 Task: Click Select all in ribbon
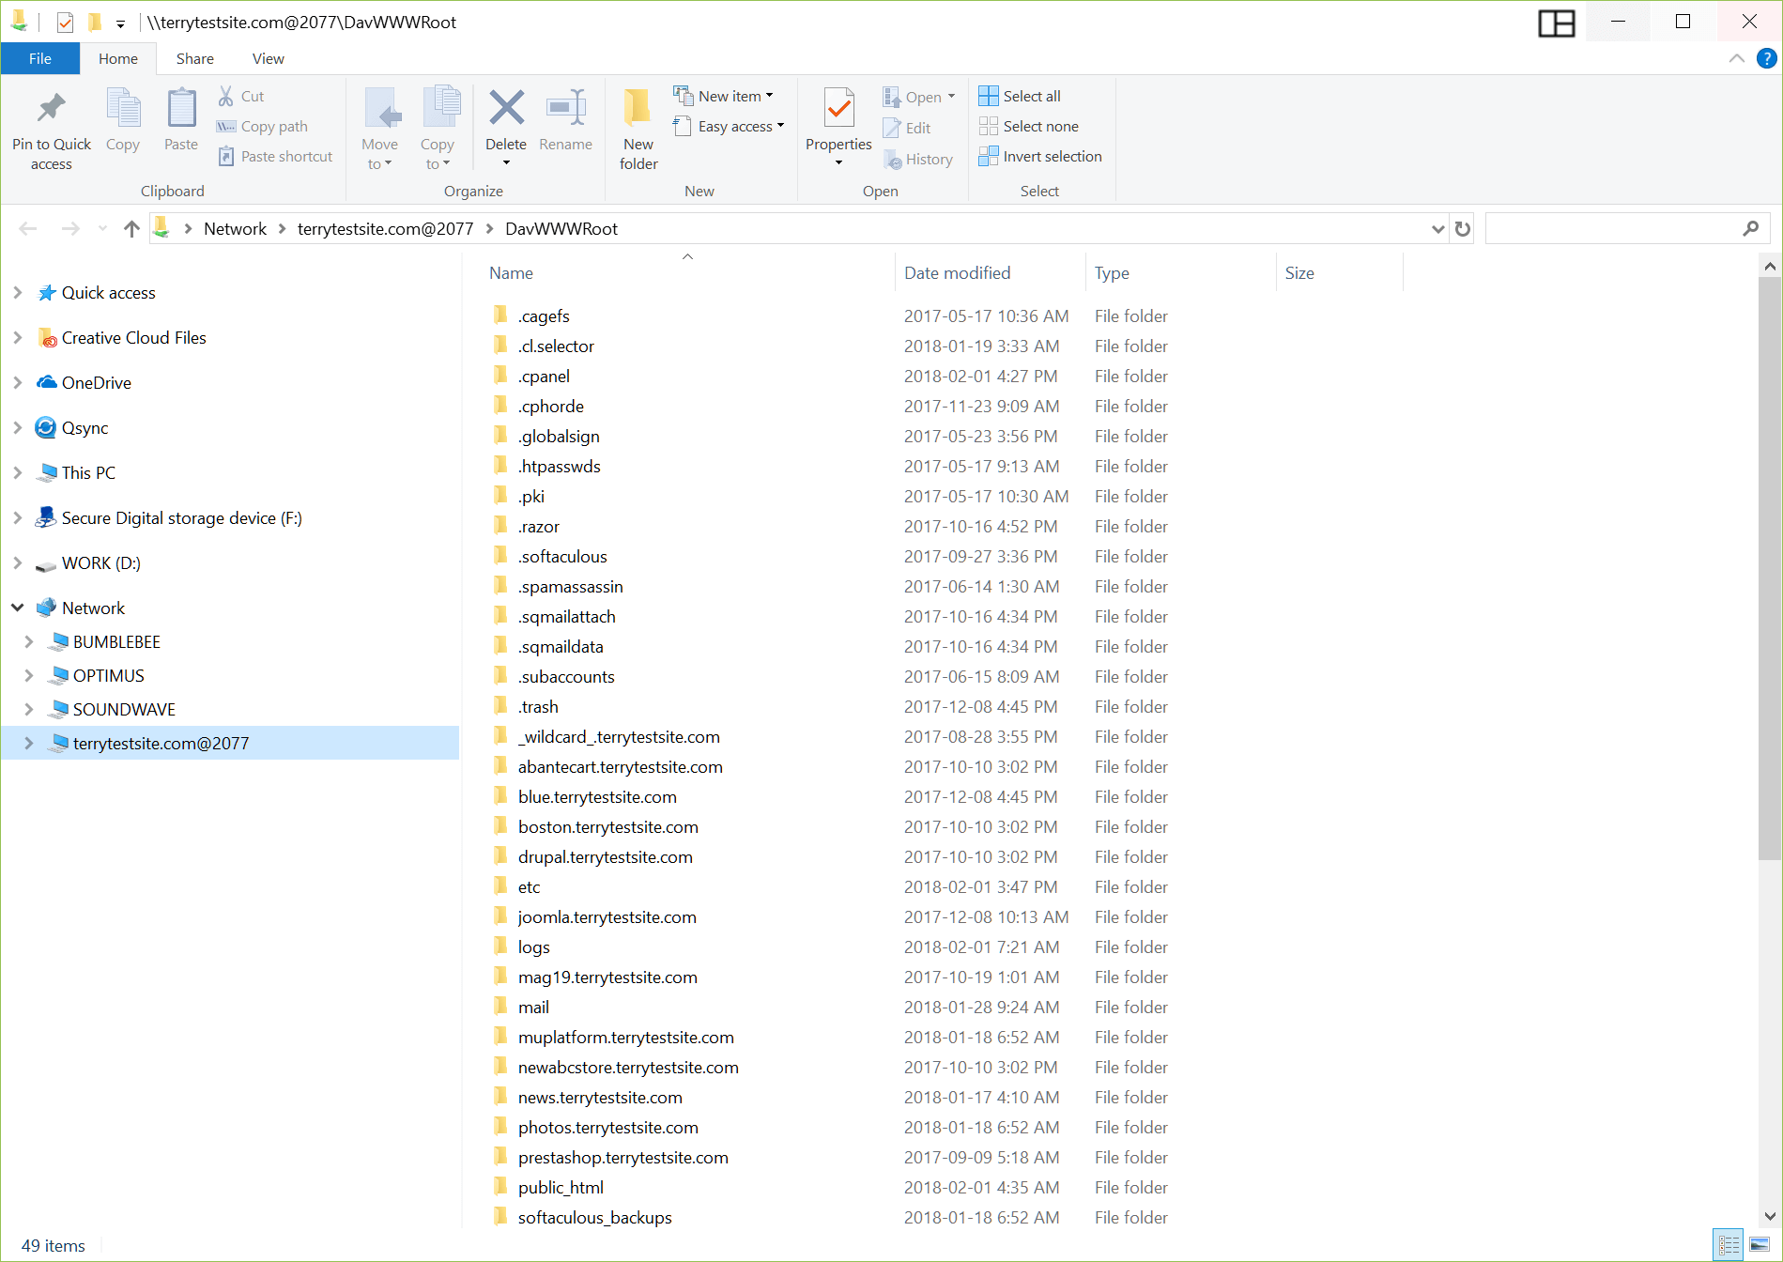(x=1020, y=96)
